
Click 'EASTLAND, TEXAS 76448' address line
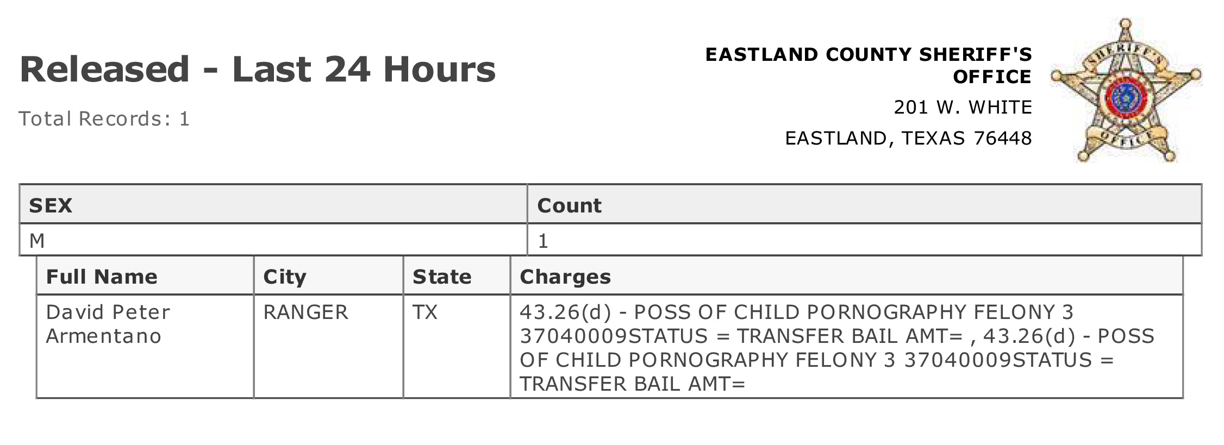[909, 138]
